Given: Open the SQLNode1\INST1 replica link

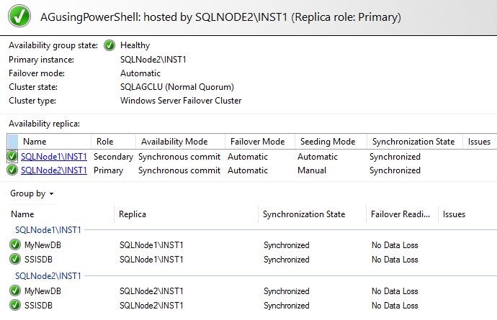Looking at the screenshot, I should pos(54,156).
